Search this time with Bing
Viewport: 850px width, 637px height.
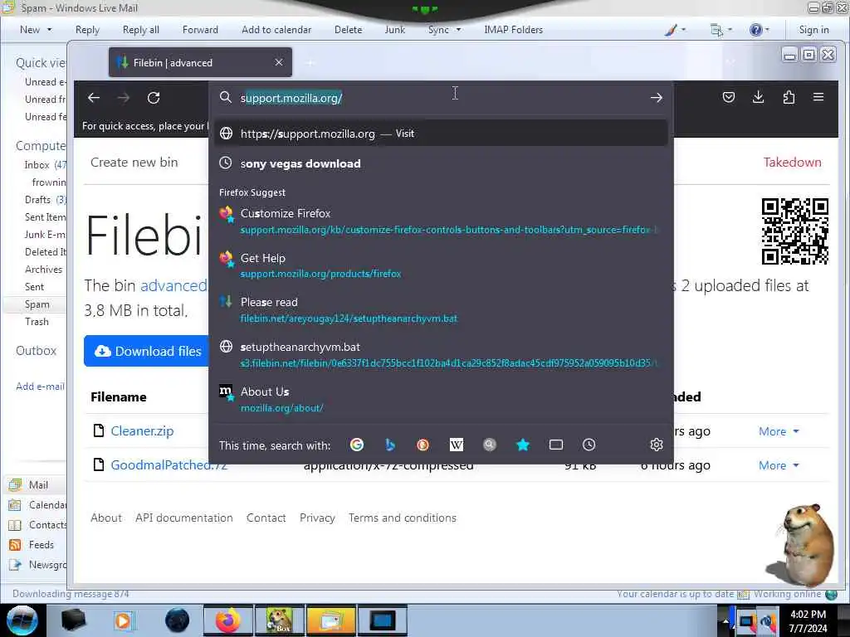390,445
